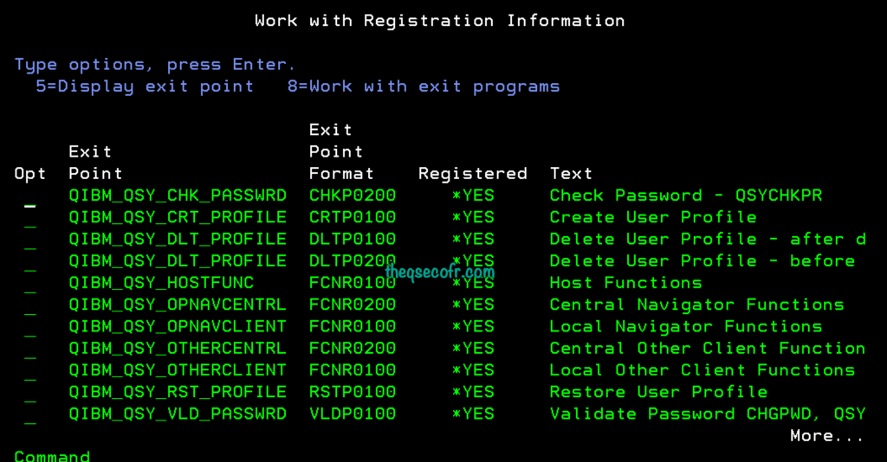887x462 pixels.
Task: Click FCNR0200 in the OPNAVCENTRL row
Action: (x=353, y=305)
